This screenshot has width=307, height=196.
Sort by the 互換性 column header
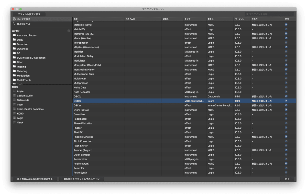coord(267,19)
